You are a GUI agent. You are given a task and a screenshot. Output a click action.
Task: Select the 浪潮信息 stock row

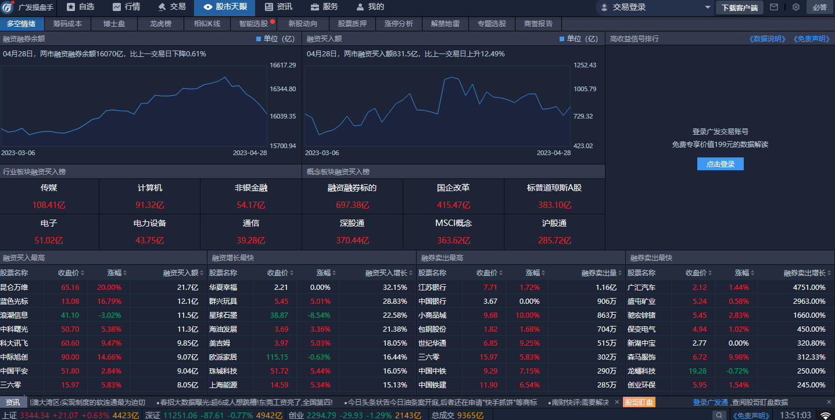103,315
